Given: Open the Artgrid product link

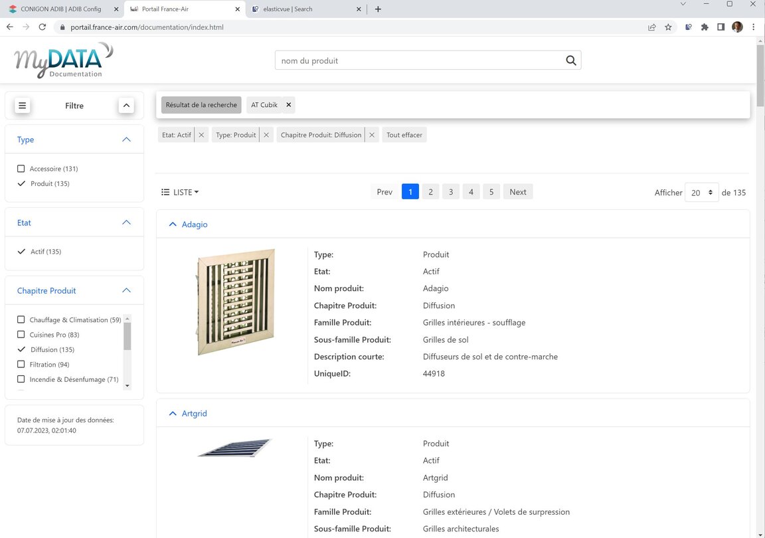Looking at the screenshot, I should tap(194, 414).
